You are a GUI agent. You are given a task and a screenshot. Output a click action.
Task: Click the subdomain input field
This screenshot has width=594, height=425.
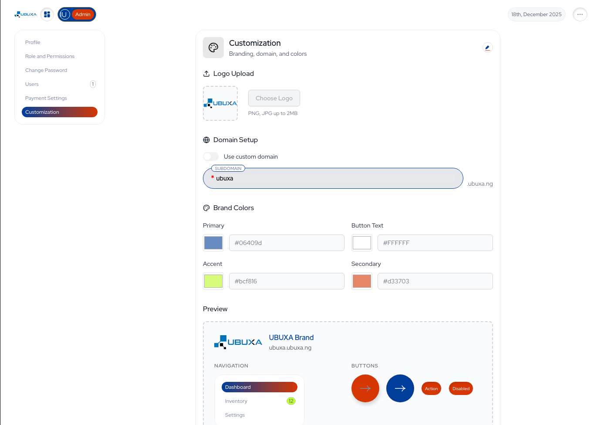pos(333,179)
